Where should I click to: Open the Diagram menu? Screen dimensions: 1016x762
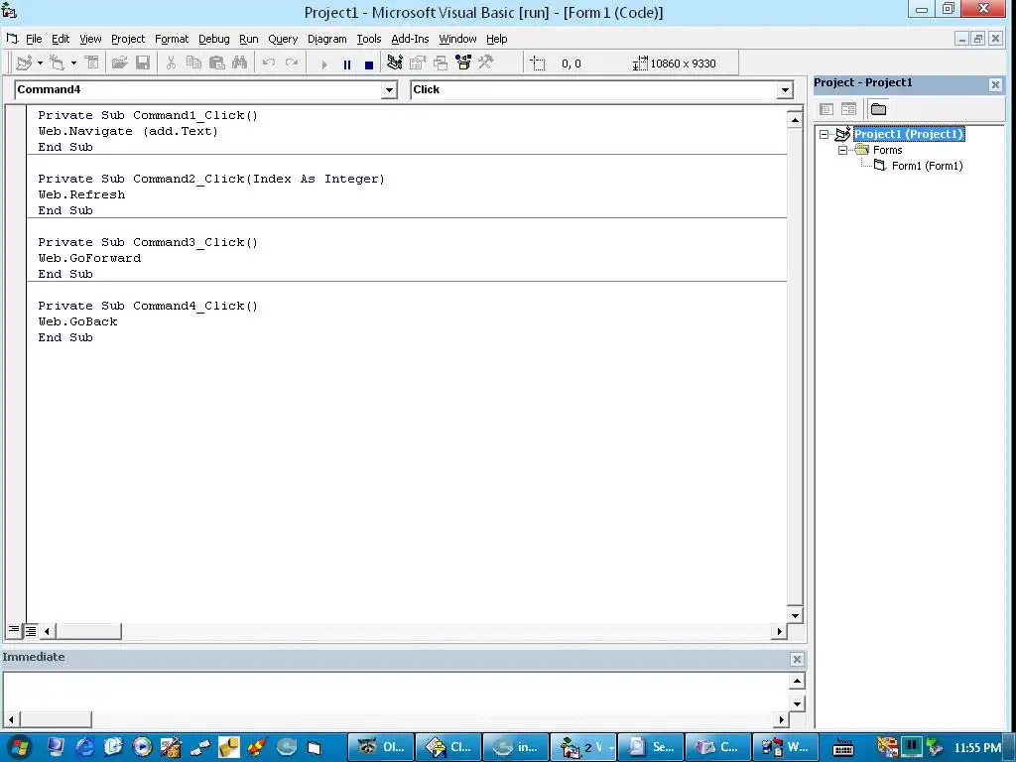327,39
